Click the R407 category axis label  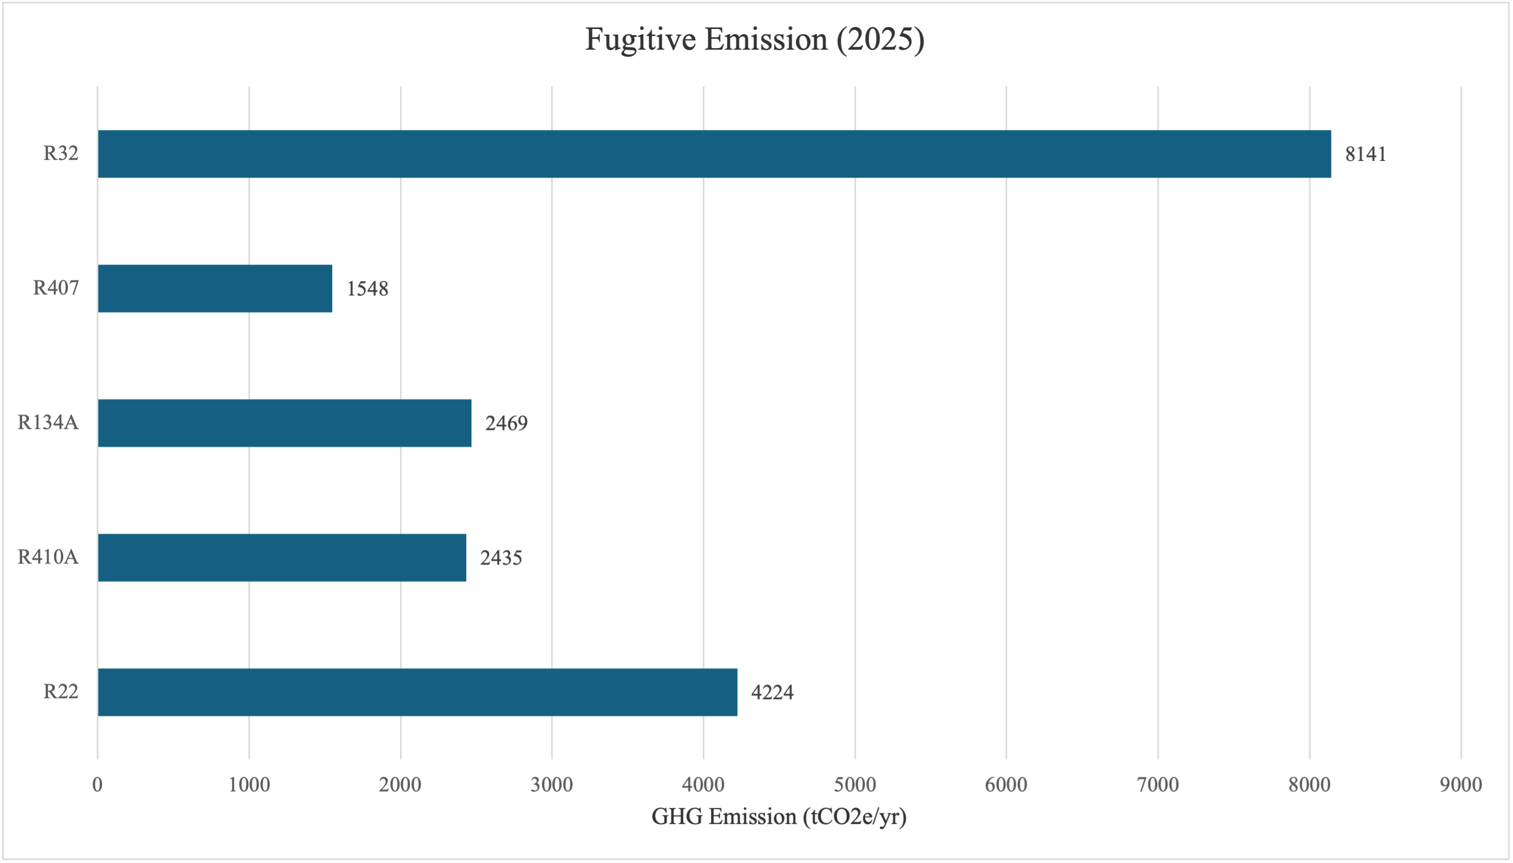click(56, 288)
